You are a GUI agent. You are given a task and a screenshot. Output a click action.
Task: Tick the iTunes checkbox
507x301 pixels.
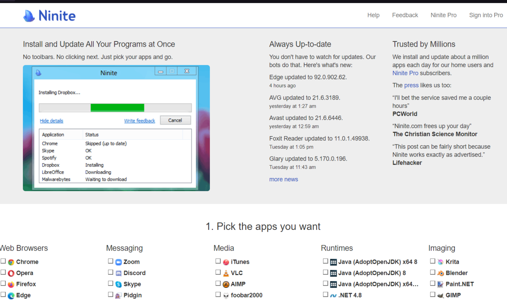(218, 261)
